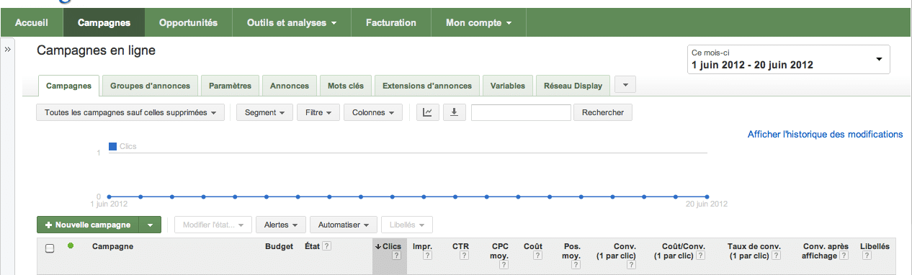The width and height of the screenshot is (912, 275).
Task: Switch to Annonces tab
Action: (290, 86)
